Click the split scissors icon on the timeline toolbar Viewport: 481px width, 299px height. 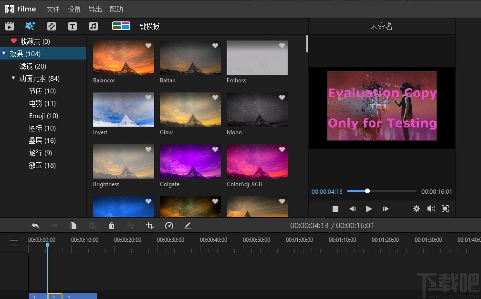tap(131, 225)
